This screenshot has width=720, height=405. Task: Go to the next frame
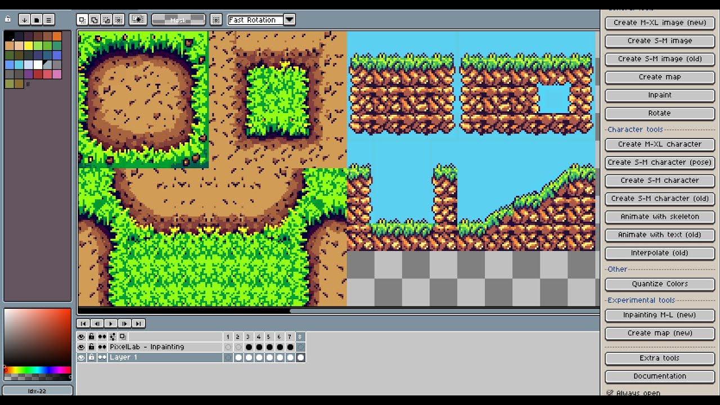click(x=124, y=323)
